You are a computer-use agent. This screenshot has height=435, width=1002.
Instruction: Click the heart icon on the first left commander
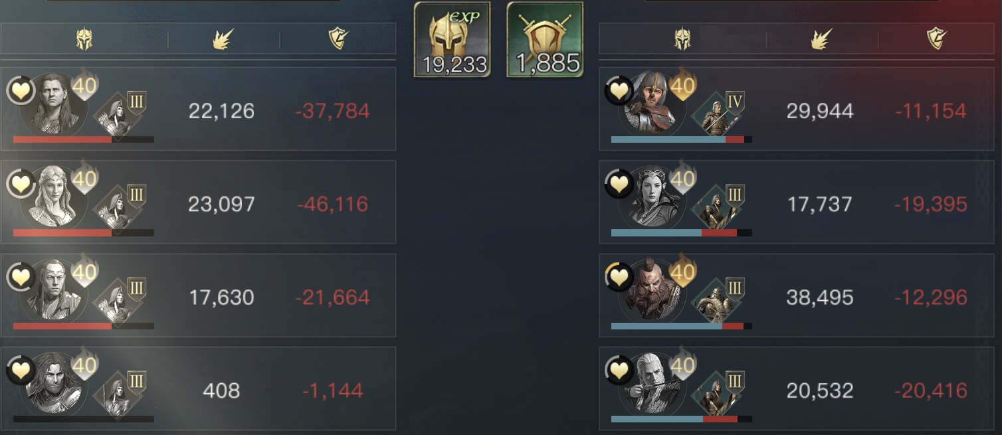tap(21, 90)
